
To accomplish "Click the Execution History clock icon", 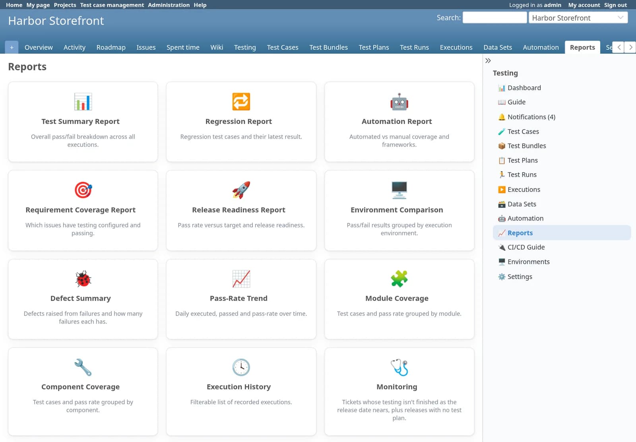I will point(241,367).
